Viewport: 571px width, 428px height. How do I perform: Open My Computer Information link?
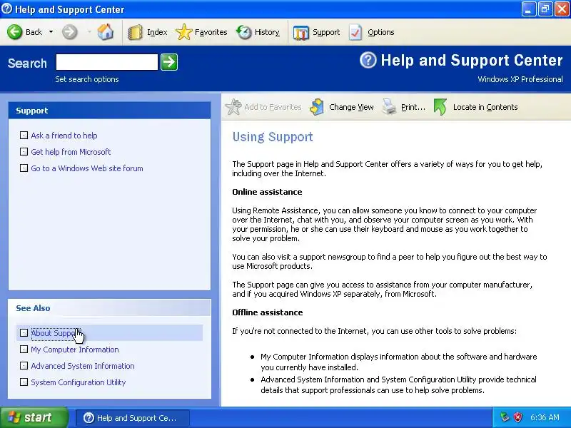(75, 350)
